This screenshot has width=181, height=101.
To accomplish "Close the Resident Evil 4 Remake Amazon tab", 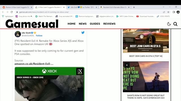I will [129, 7].
